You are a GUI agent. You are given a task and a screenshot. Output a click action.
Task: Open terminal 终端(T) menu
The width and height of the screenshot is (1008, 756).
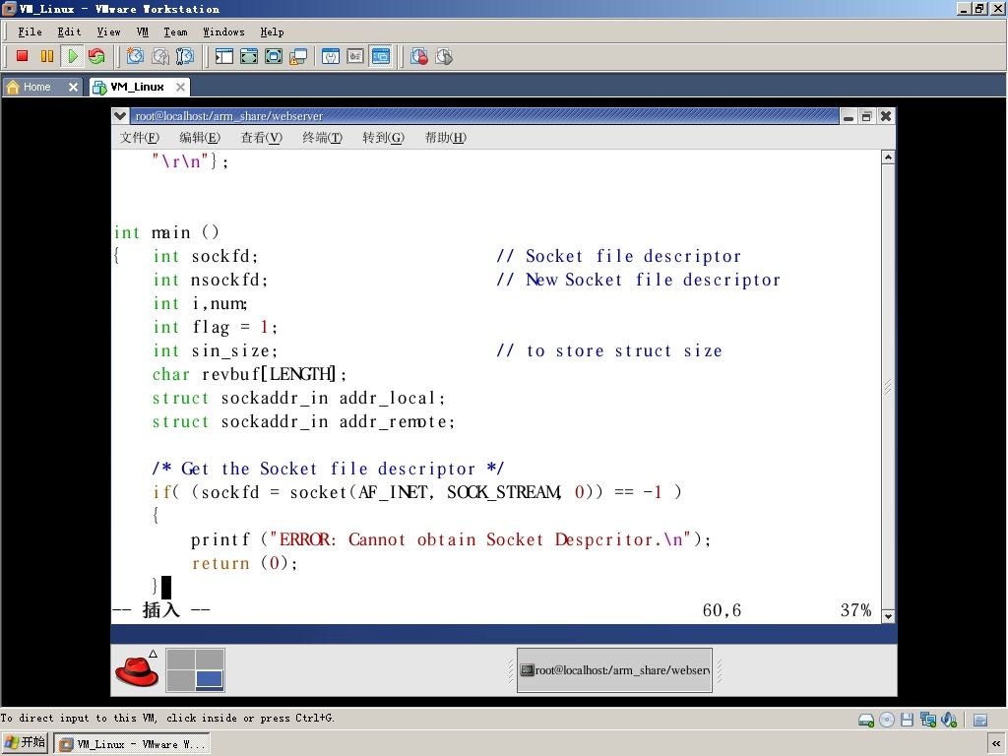(323, 137)
